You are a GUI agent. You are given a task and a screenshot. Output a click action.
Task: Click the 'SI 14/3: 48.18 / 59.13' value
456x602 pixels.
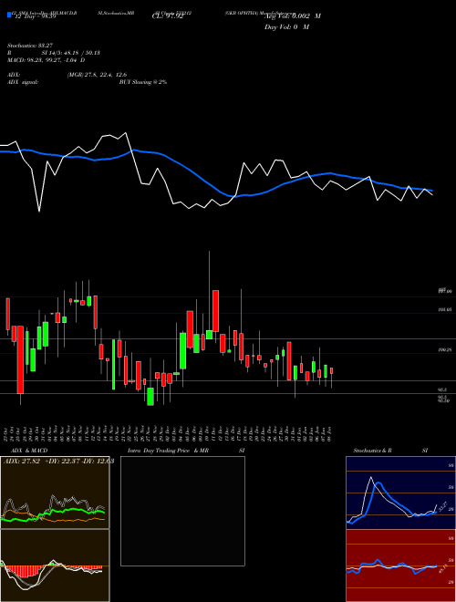[71, 53]
